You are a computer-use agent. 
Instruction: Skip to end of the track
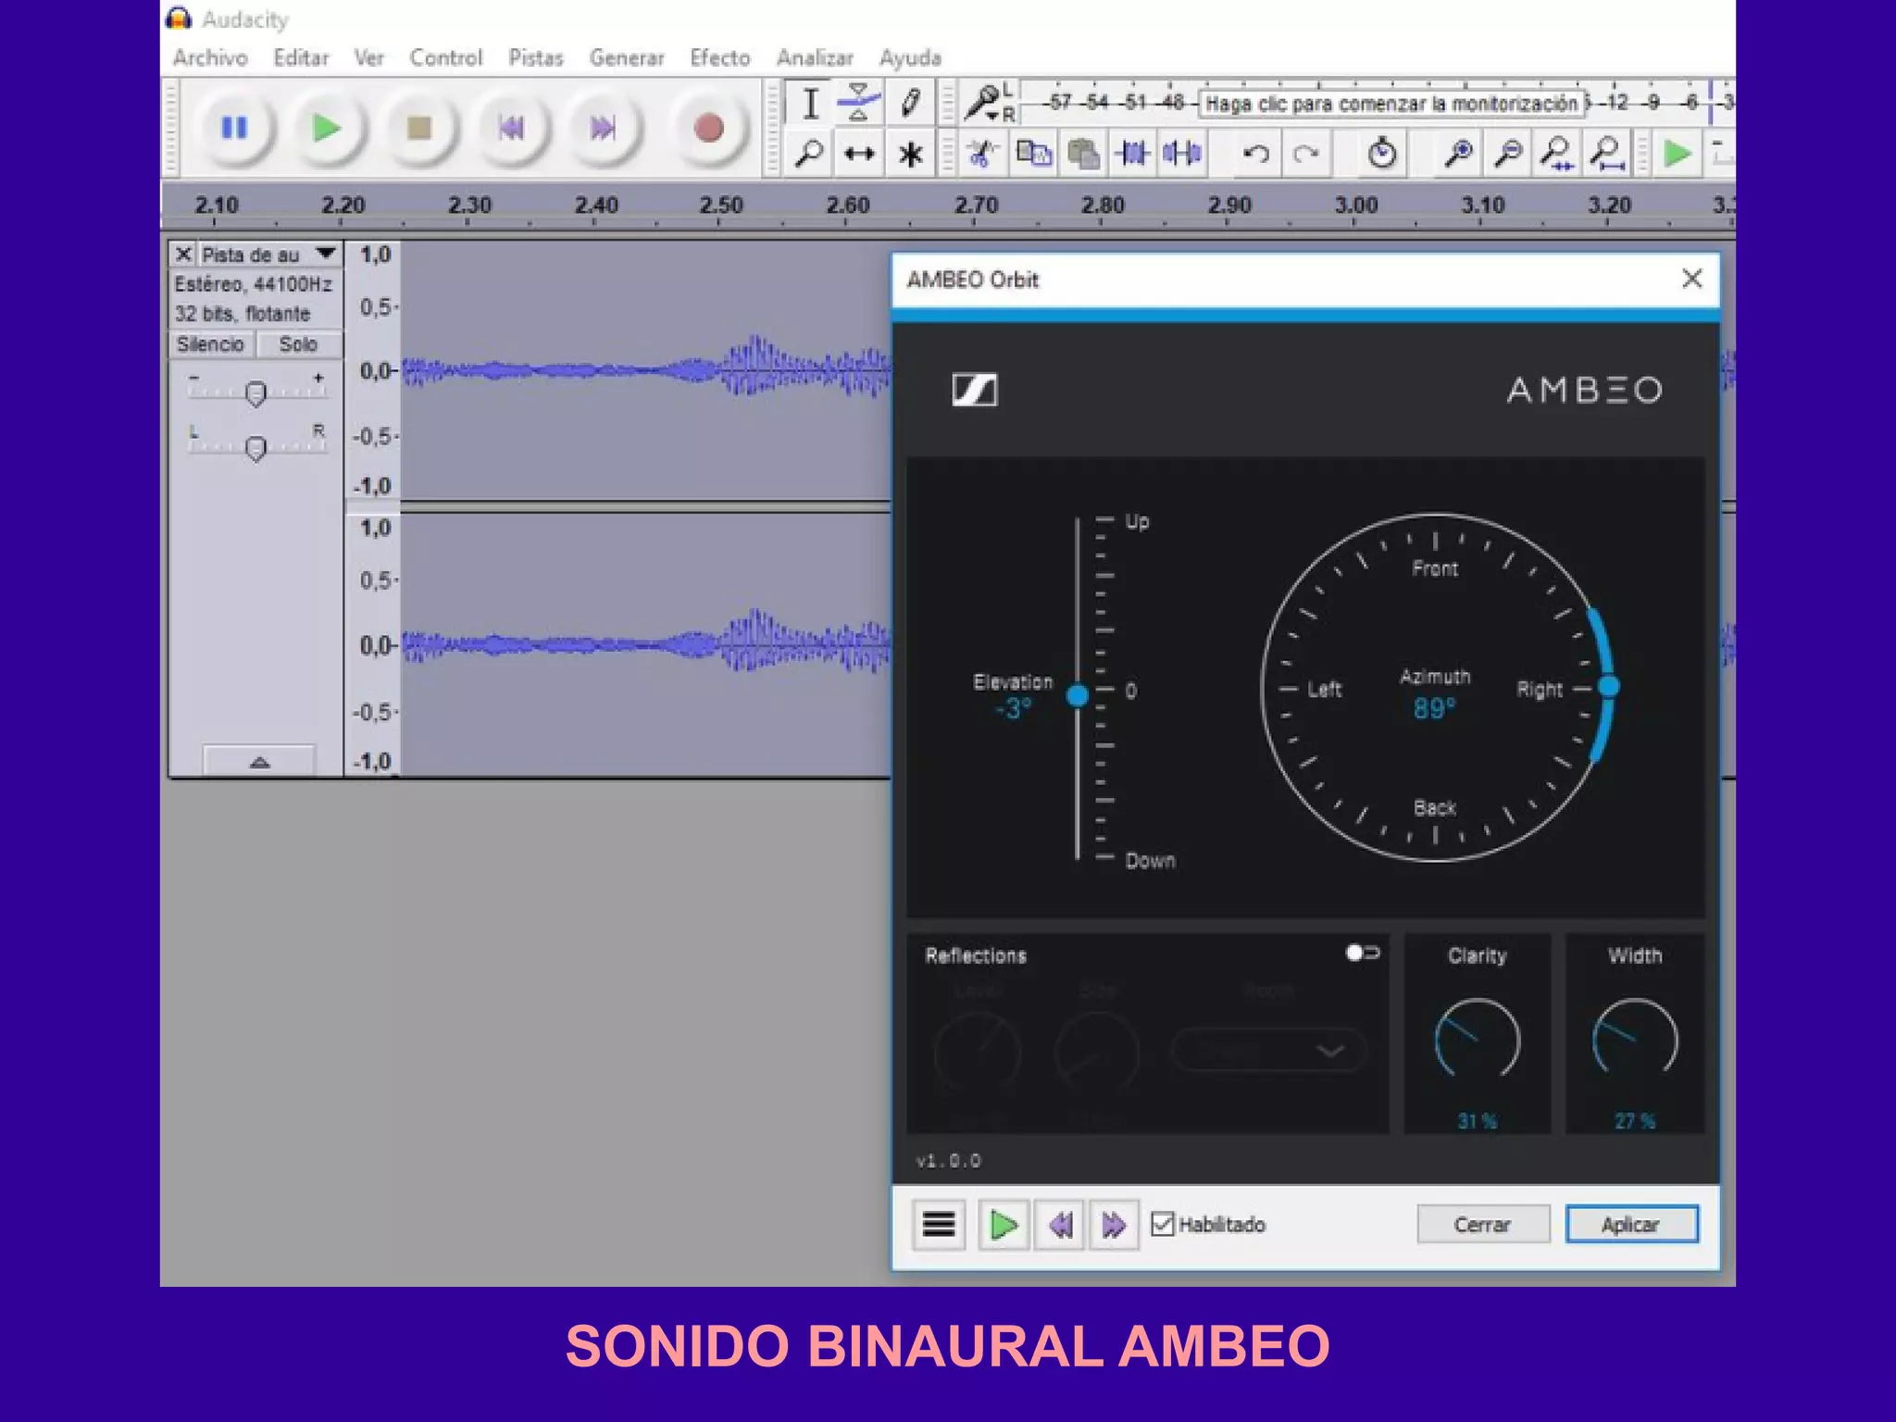[603, 128]
